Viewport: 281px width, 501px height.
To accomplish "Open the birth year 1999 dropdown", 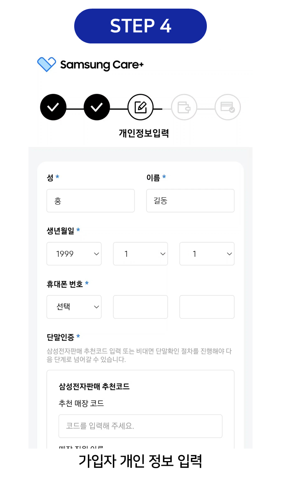I will tap(74, 254).
